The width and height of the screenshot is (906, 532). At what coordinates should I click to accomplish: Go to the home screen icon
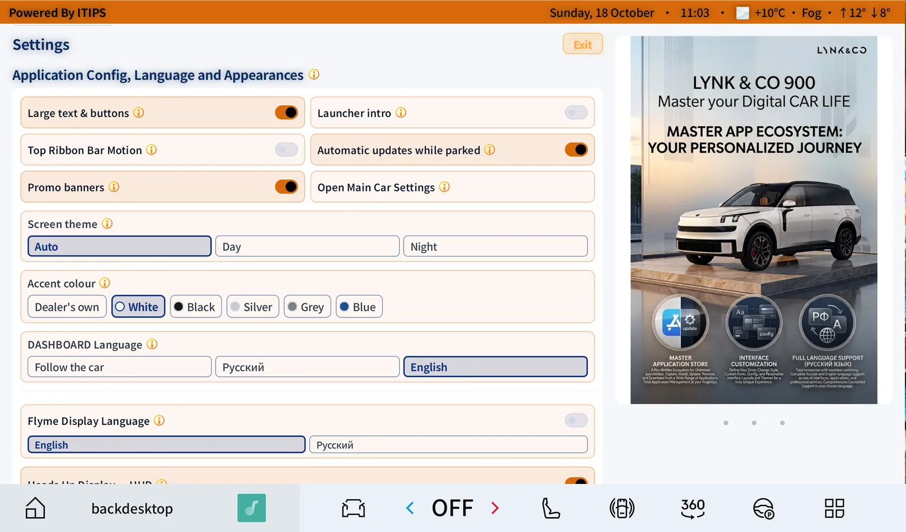[35, 508]
